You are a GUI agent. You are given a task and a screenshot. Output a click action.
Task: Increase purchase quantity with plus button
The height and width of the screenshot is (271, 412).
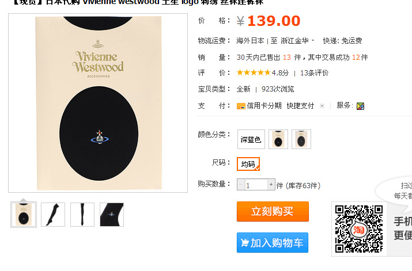point(271,185)
